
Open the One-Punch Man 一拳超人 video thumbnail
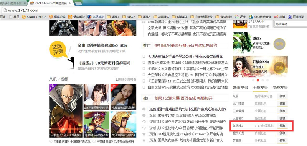click(x=66, y=111)
